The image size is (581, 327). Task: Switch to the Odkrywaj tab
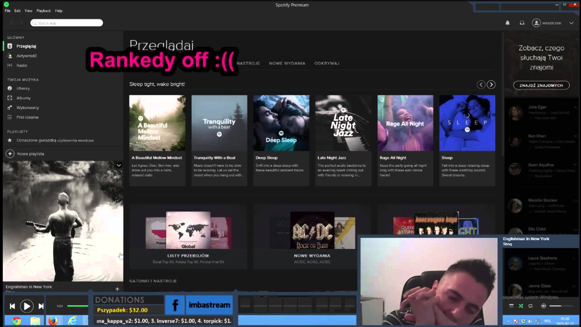click(x=327, y=63)
